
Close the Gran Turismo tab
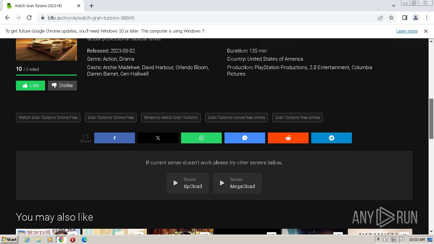coord(79,6)
